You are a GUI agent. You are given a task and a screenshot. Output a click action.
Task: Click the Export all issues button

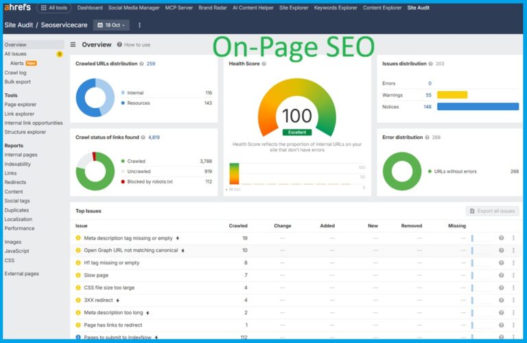pyautogui.click(x=493, y=211)
